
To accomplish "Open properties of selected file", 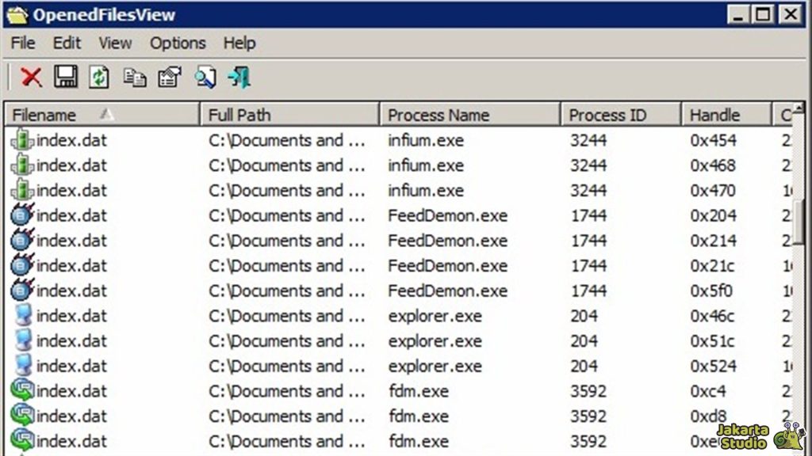I will [169, 77].
